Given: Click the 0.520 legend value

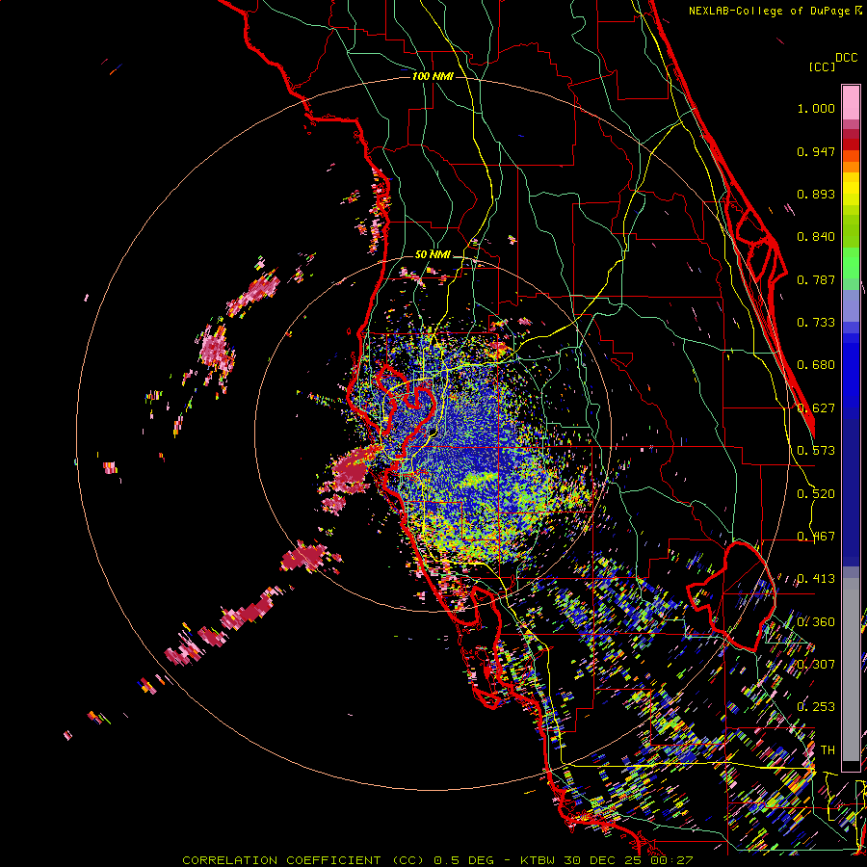Looking at the screenshot, I should click(x=816, y=494).
